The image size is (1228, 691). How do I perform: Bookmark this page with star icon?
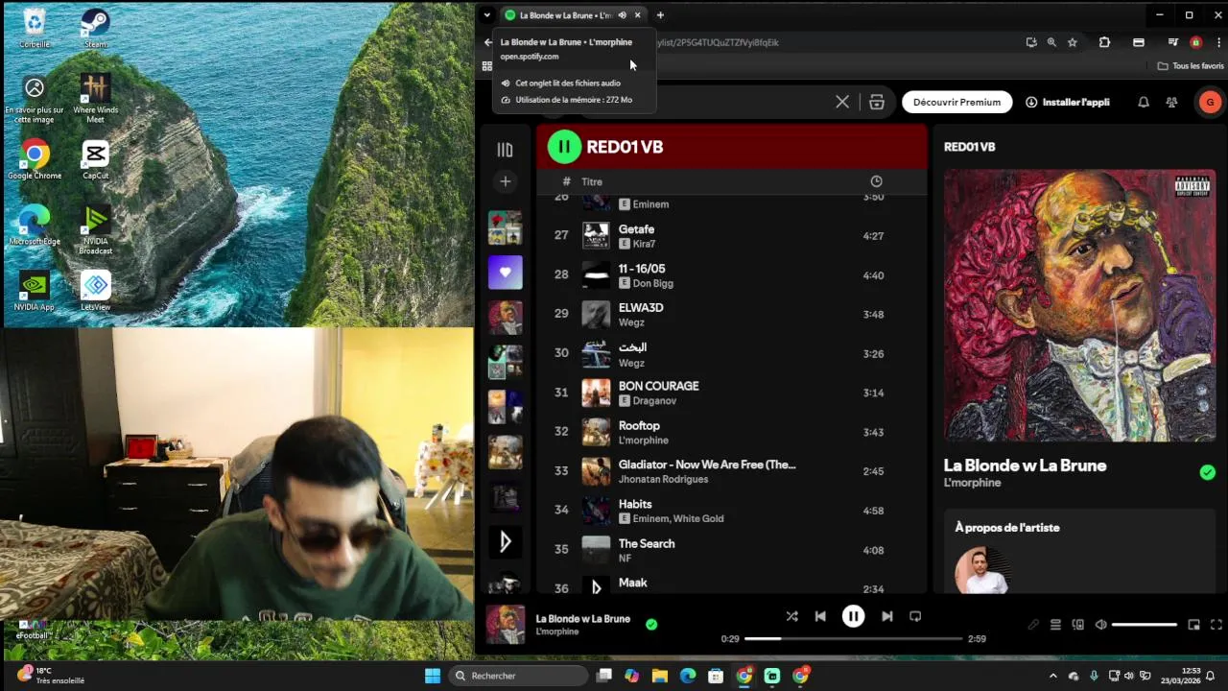point(1073,42)
